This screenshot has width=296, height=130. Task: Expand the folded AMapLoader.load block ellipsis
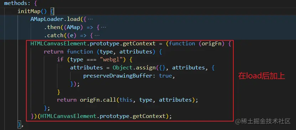(90, 19)
